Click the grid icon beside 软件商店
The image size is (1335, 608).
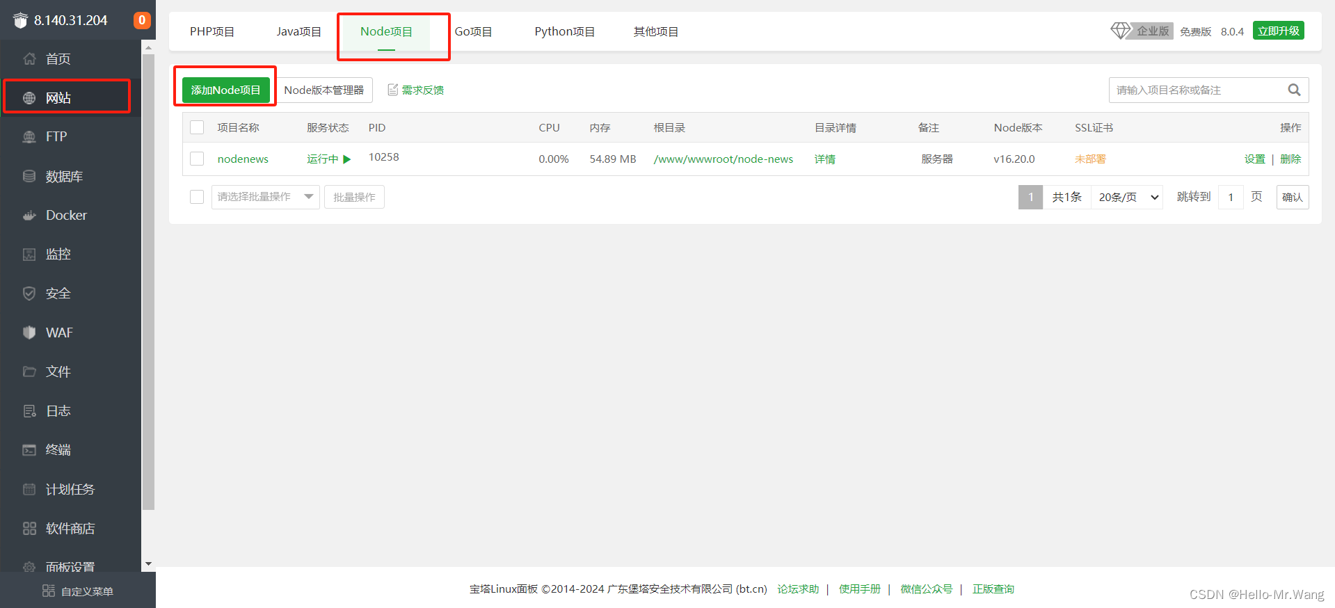[x=29, y=529]
